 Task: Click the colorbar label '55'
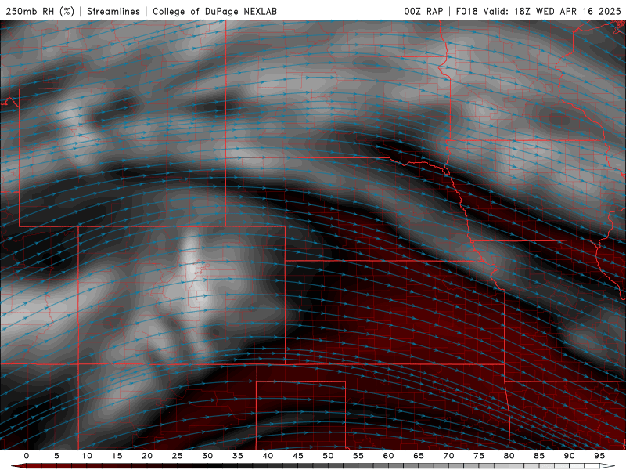coord(358,456)
